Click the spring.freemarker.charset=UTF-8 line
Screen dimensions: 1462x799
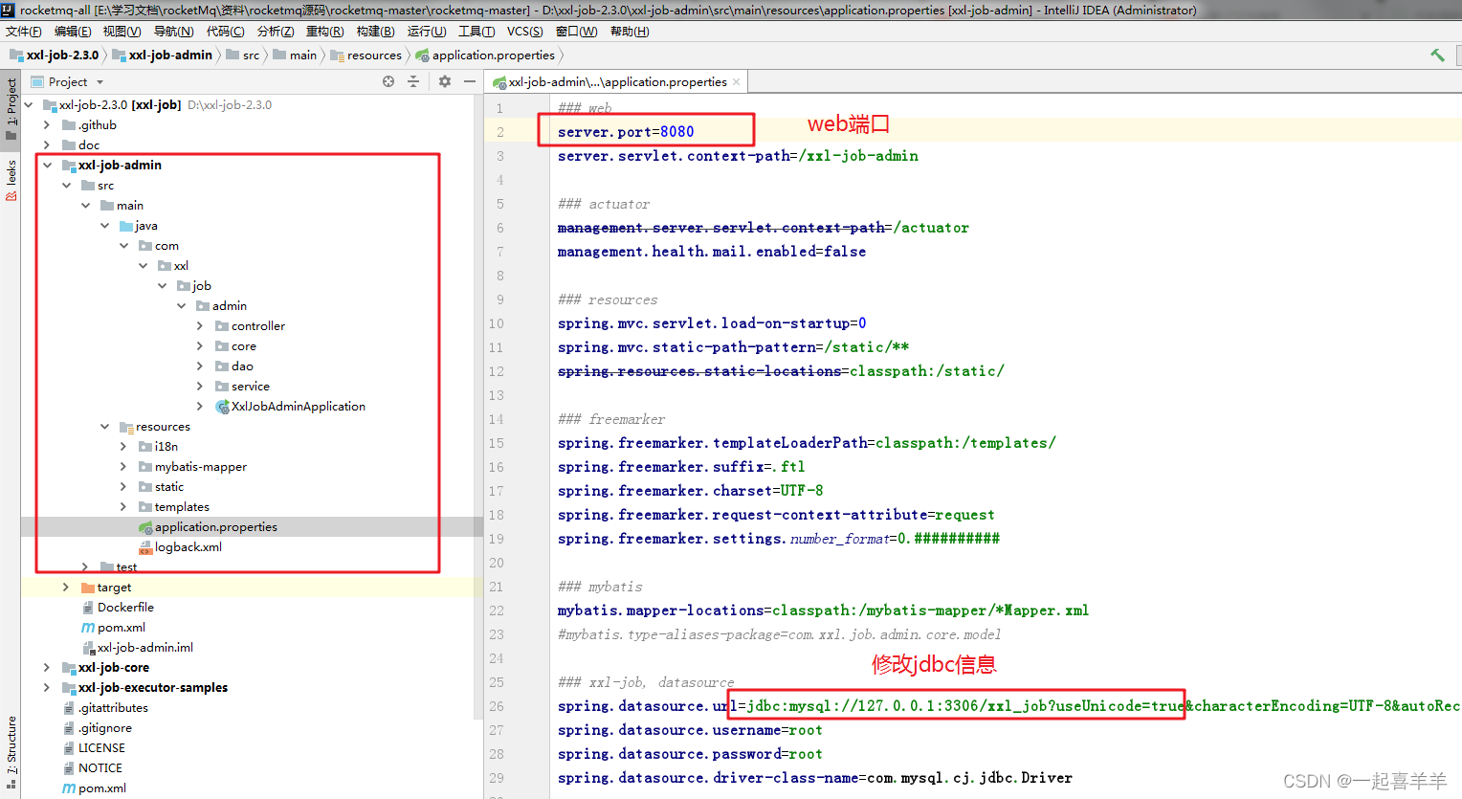coord(690,491)
